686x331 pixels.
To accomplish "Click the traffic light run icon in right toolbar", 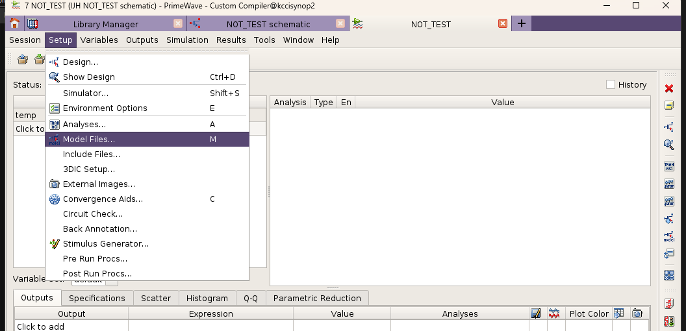I will coord(669,321).
